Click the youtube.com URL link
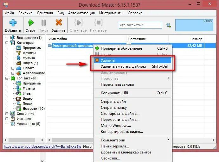 [x=42, y=147]
